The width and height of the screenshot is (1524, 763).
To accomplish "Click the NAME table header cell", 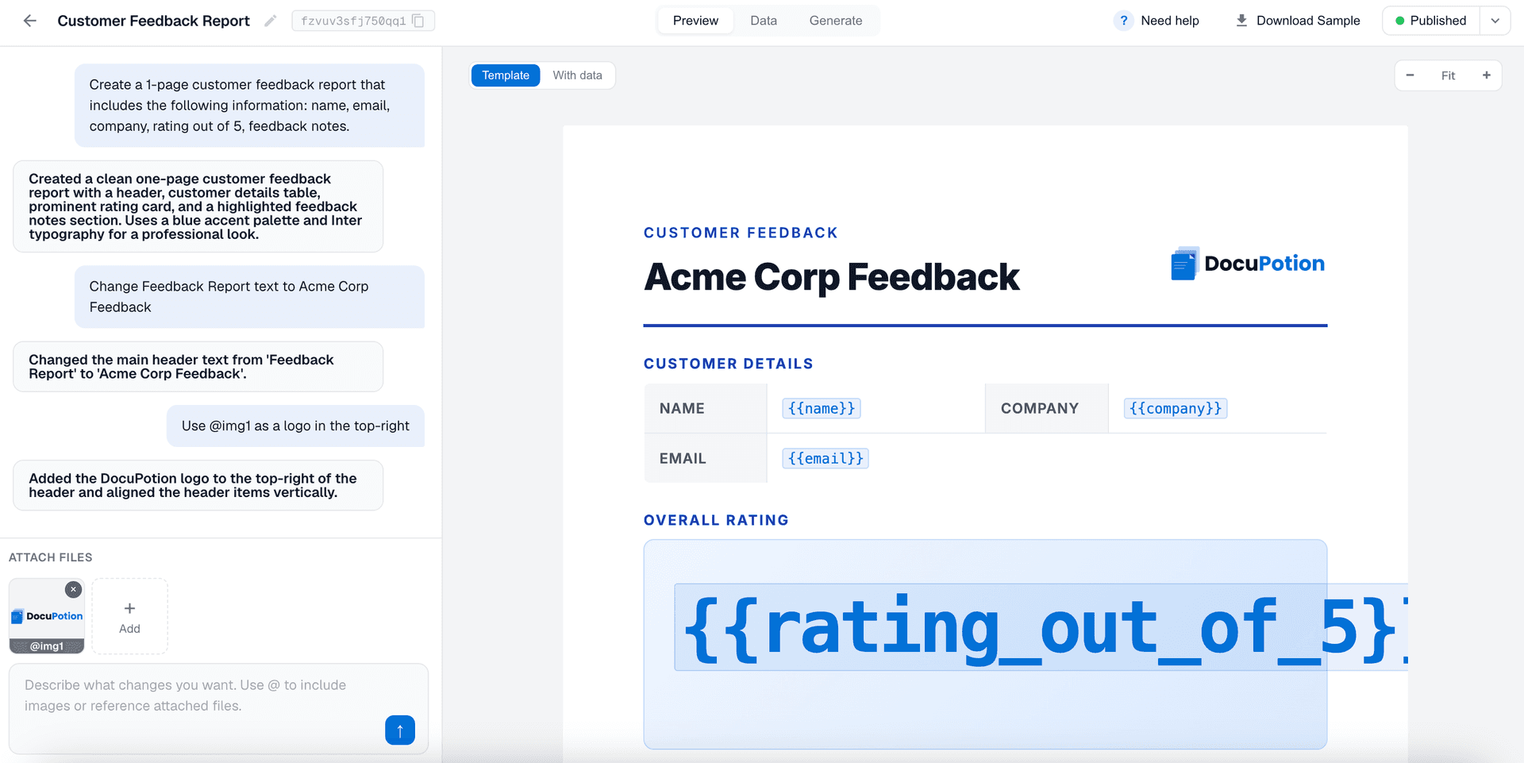I will (x=706, y=408).
